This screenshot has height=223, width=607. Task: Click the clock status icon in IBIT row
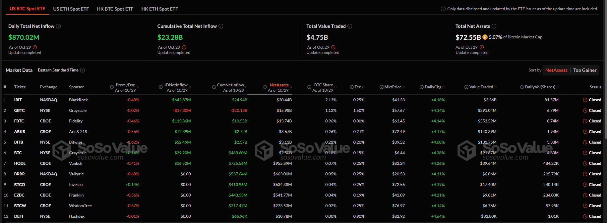(585, 100)
